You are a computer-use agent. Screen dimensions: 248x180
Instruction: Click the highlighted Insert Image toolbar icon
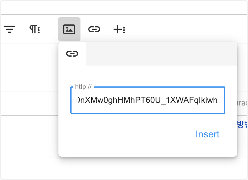pos(69,29)
